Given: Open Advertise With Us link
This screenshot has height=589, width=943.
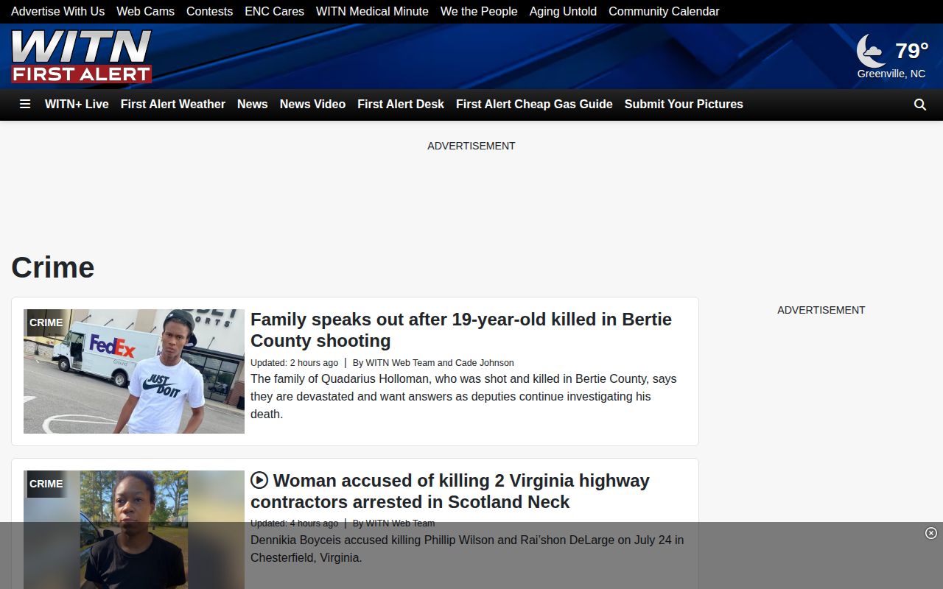Looking at the screenshot, I should [57, 11].
